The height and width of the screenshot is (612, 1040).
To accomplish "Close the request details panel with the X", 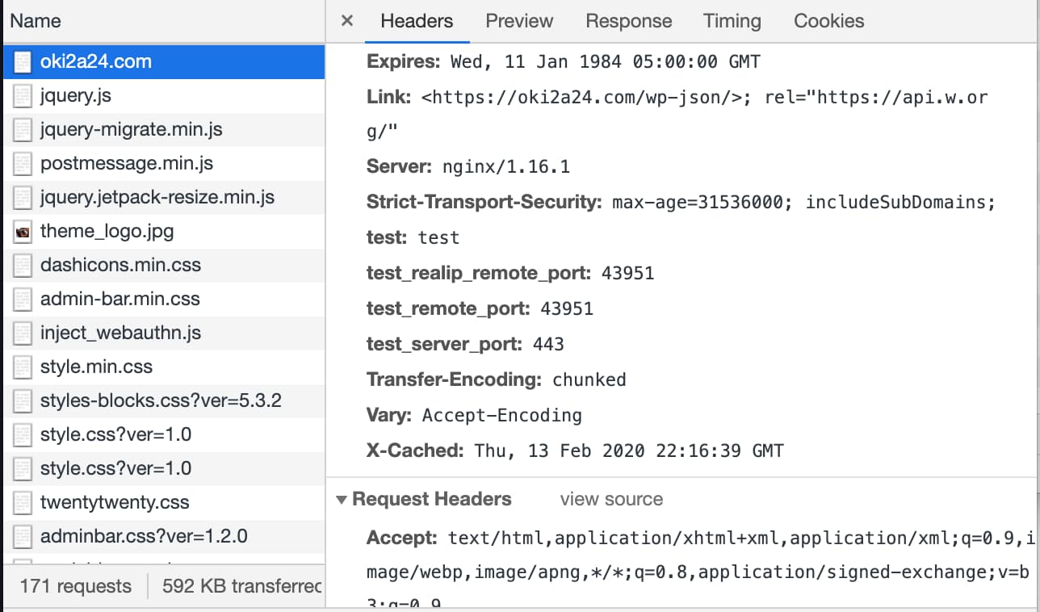I will click(x=347, y=21).
